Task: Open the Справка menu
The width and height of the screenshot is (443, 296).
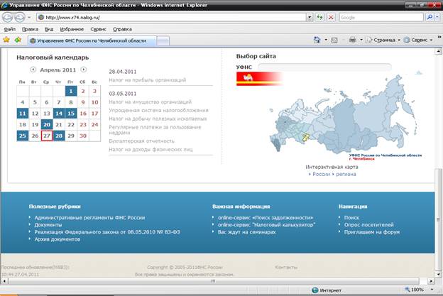Action: (x=122, y=29)
